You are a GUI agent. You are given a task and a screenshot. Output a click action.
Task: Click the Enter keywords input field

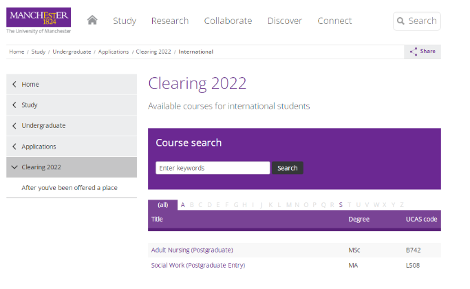(212, 168)
